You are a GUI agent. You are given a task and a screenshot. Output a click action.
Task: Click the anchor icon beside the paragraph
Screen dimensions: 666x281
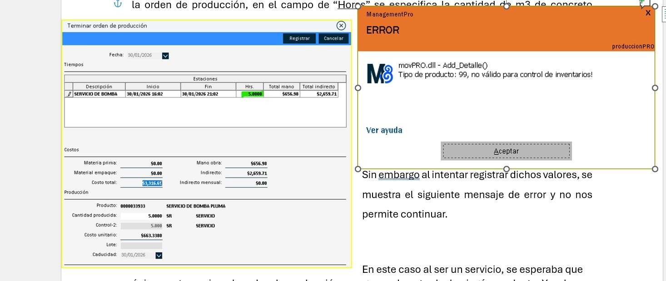coord(118,5)
